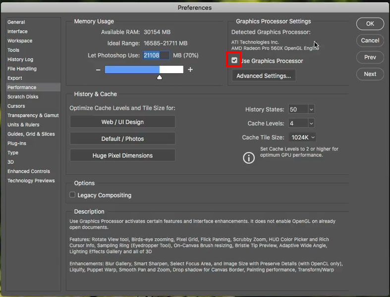390x297 pixels.
Task: Enable Legacy Compositing checkbox
Action: tap(72, 195)
